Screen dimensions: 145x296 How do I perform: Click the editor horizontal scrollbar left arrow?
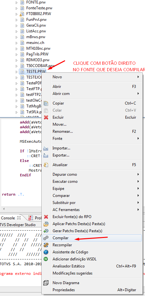click(4, 209)
